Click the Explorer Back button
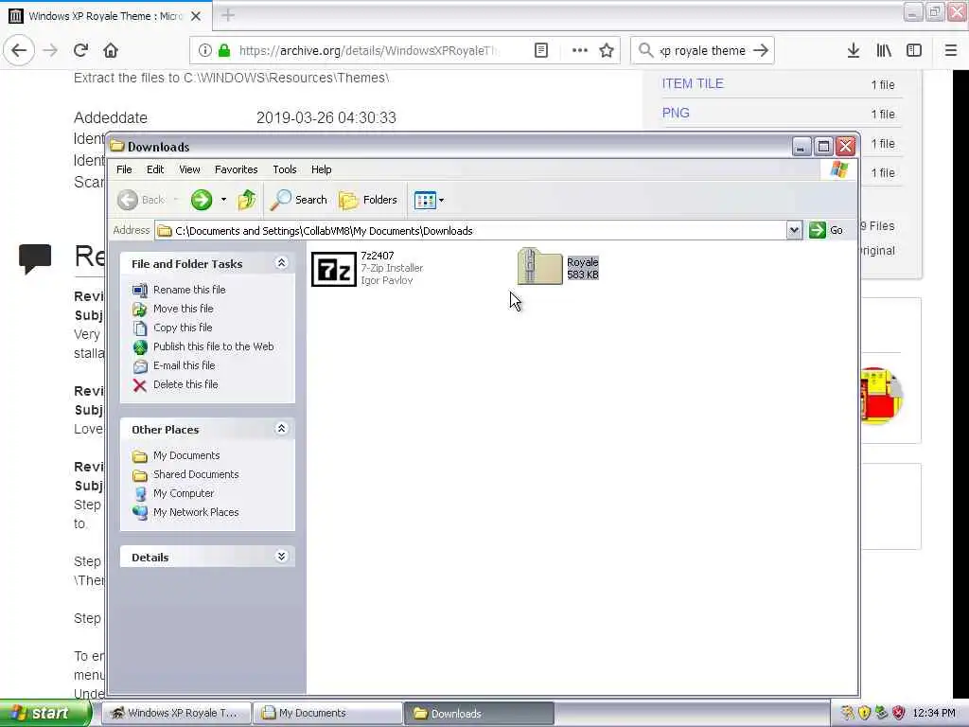Image resolution: width=969 pixels, height=727 pixels. (141, 200)
